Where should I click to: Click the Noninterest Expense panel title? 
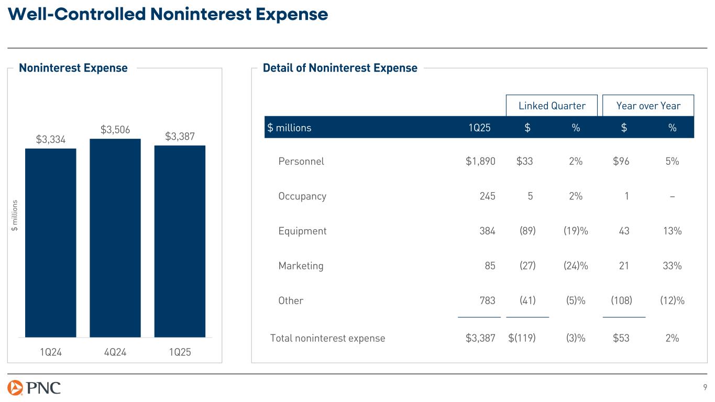click(73, 68)
